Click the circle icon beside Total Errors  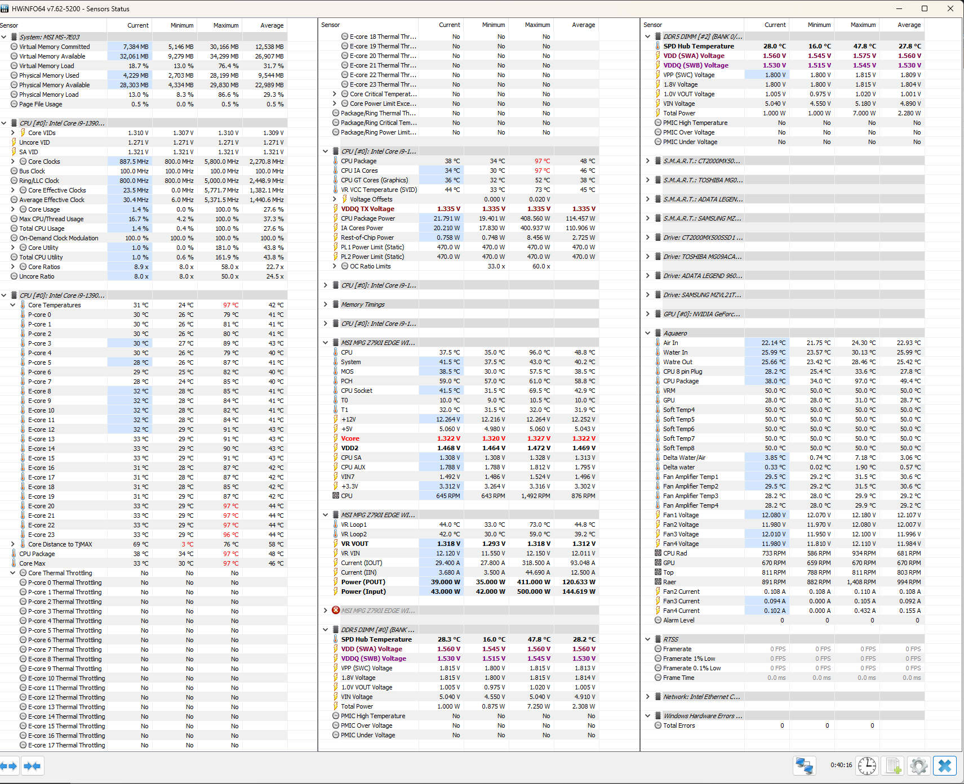658,725
